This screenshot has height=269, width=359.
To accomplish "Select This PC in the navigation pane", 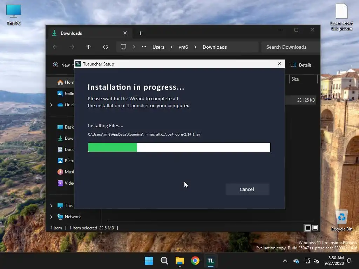I will [66, 205].
